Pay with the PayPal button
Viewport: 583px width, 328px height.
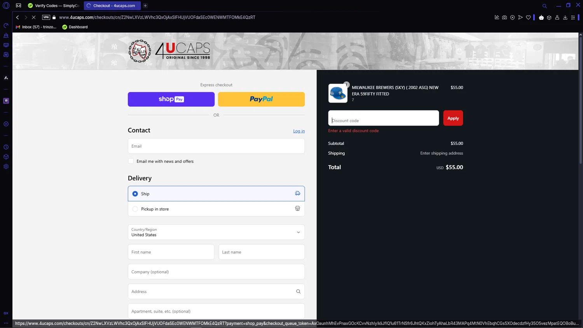coord(261,99)
